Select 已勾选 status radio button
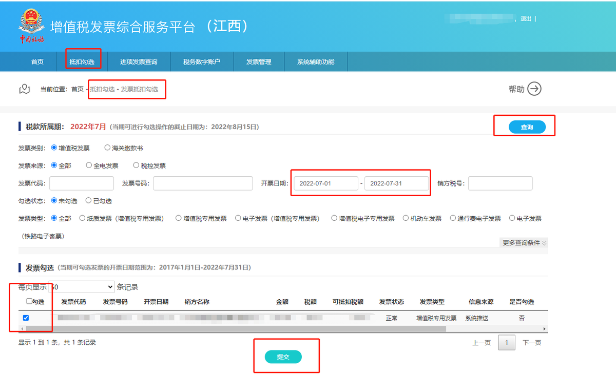The image size is (616, 375). [88, 201]
